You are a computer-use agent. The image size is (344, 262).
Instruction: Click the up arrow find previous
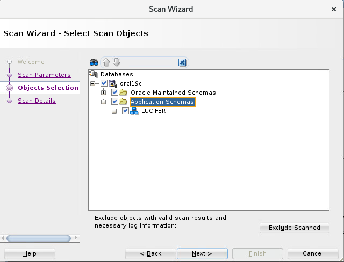pyautogui.click(x=106, y=62)
